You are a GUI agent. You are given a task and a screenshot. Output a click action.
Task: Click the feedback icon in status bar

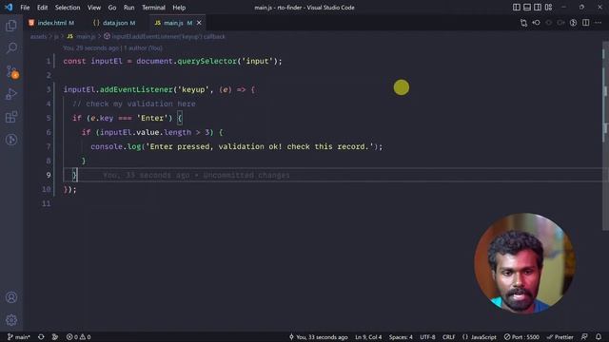pyautogui.click(x=584, y=337)
